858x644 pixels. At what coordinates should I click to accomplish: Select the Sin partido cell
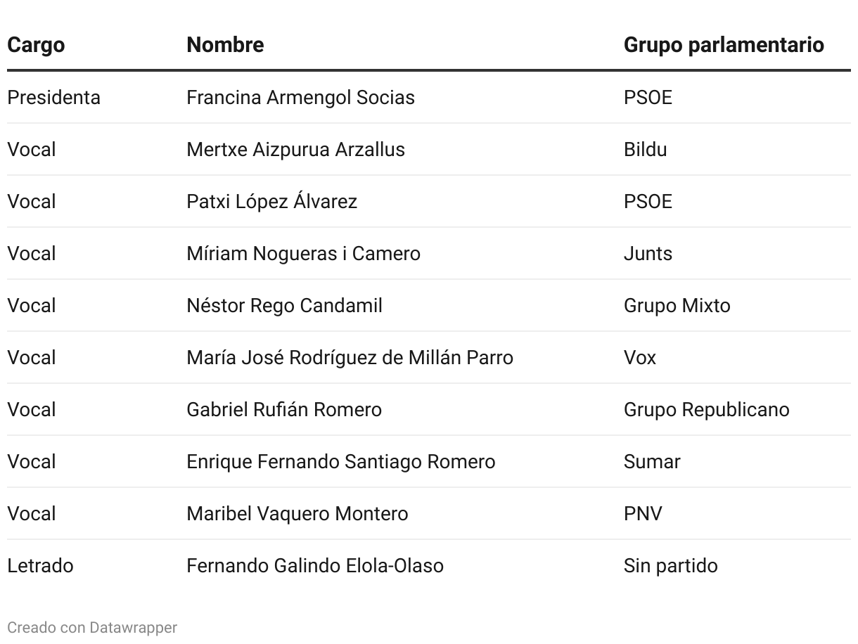coord(670,565)
